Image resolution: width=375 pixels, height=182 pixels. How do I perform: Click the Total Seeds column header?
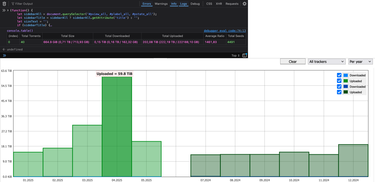(236, 36)
